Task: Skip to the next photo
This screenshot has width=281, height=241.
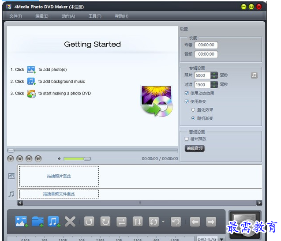Action: [x=38, y=159]
